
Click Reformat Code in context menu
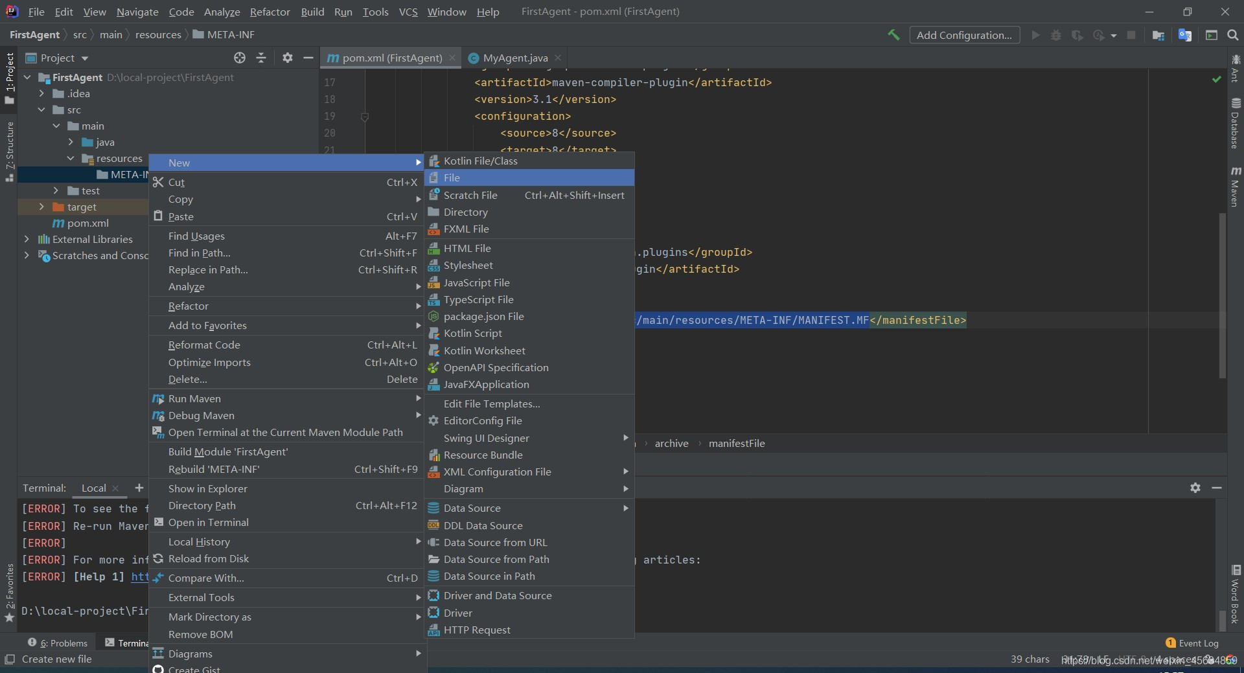click(286, 345)
